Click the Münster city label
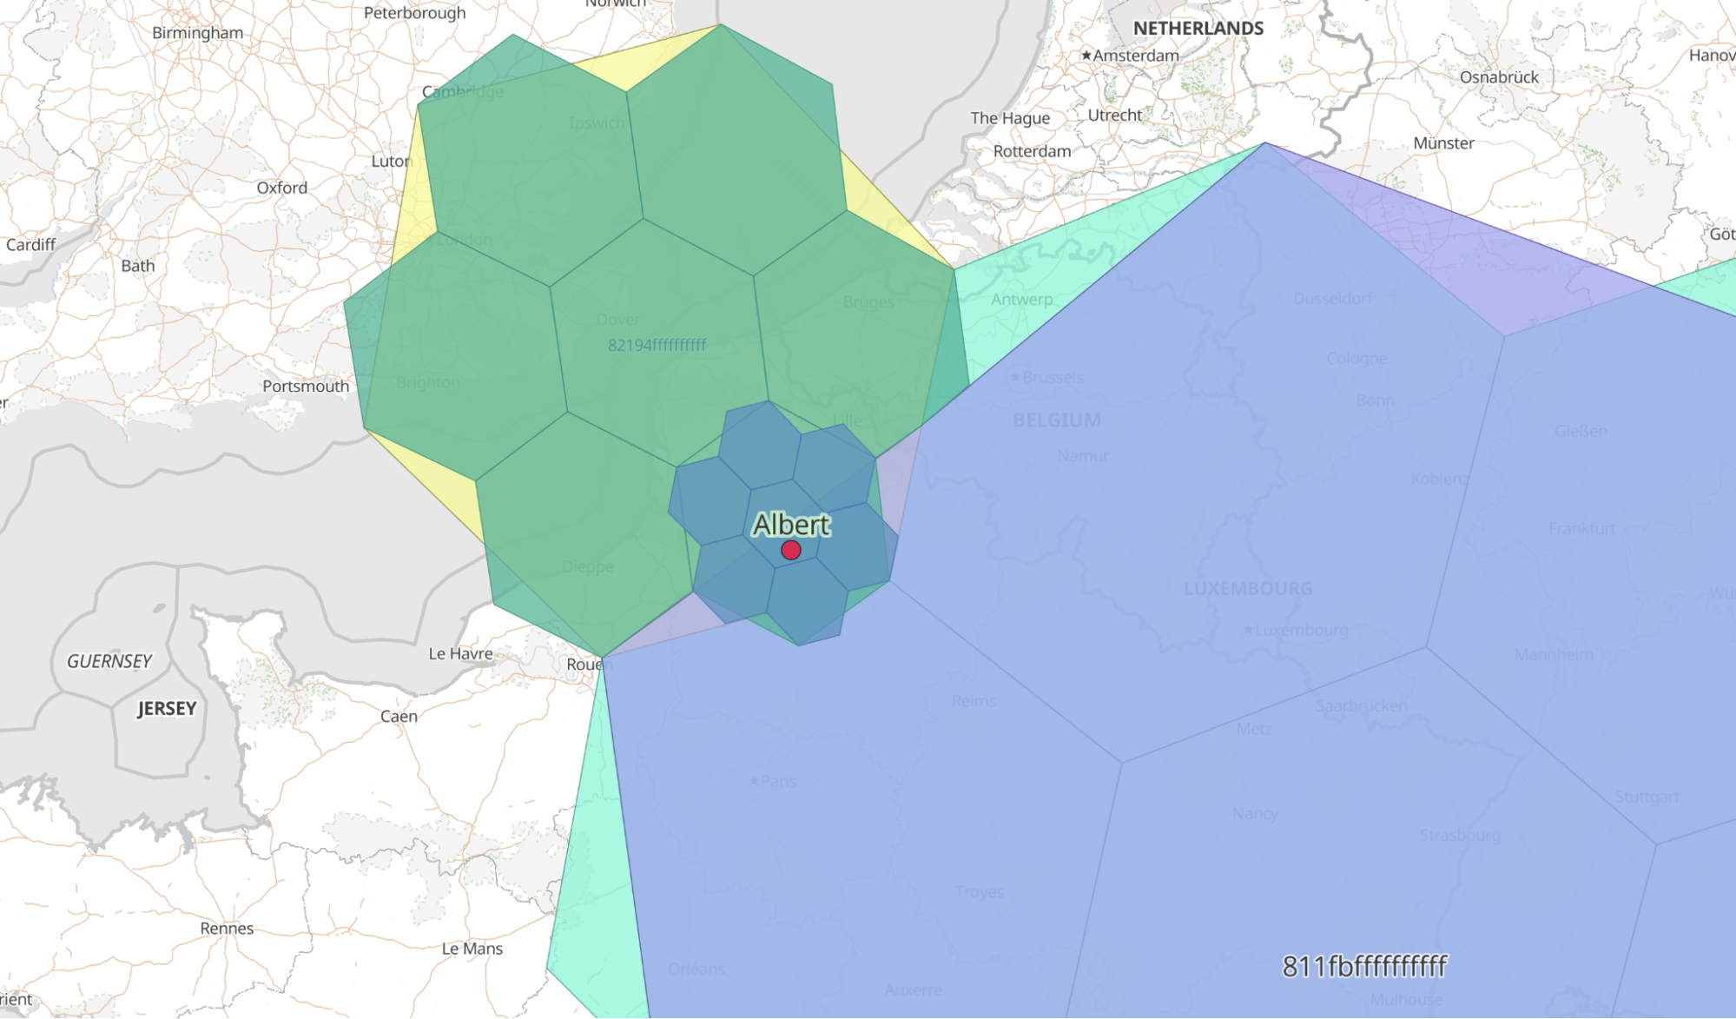This screenshot has width=1736, height=1019. coord(1443,143)
